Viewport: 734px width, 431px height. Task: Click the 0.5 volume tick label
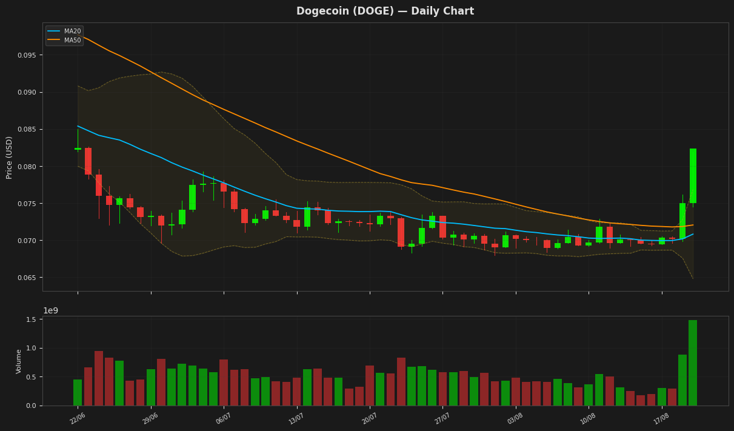tap(33, 377)
